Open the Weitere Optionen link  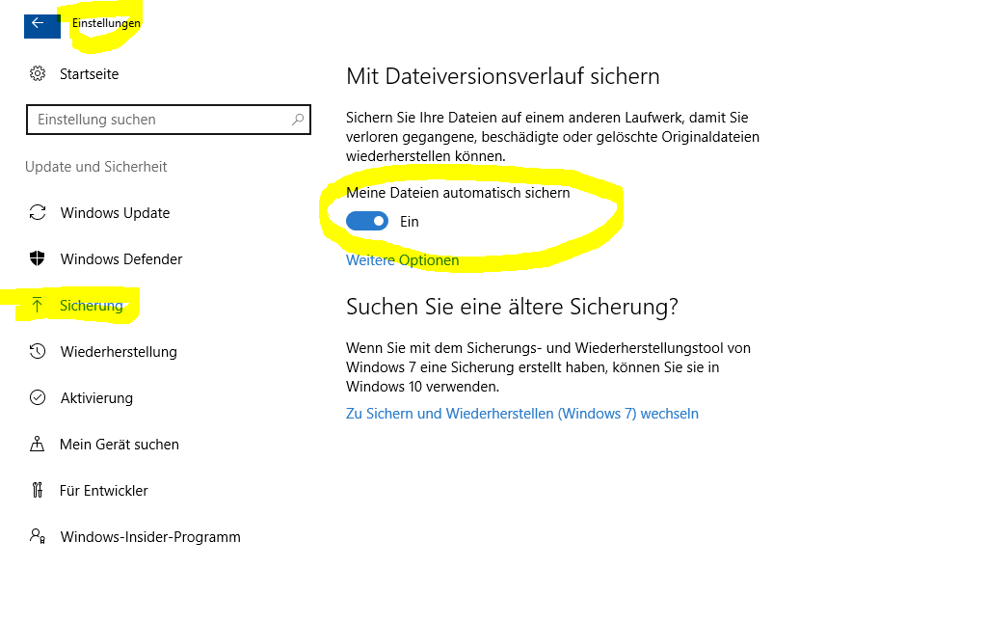tap(403, 260)
